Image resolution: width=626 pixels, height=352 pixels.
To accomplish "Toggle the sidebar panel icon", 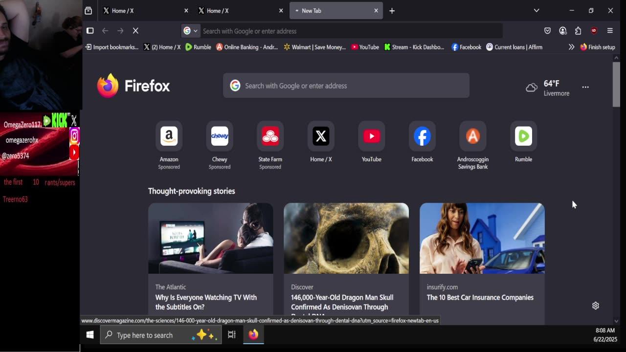I will [90, 31].
